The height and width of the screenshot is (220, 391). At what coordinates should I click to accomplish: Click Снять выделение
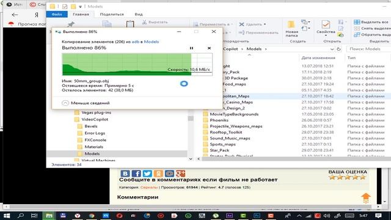tap(372, 29)
